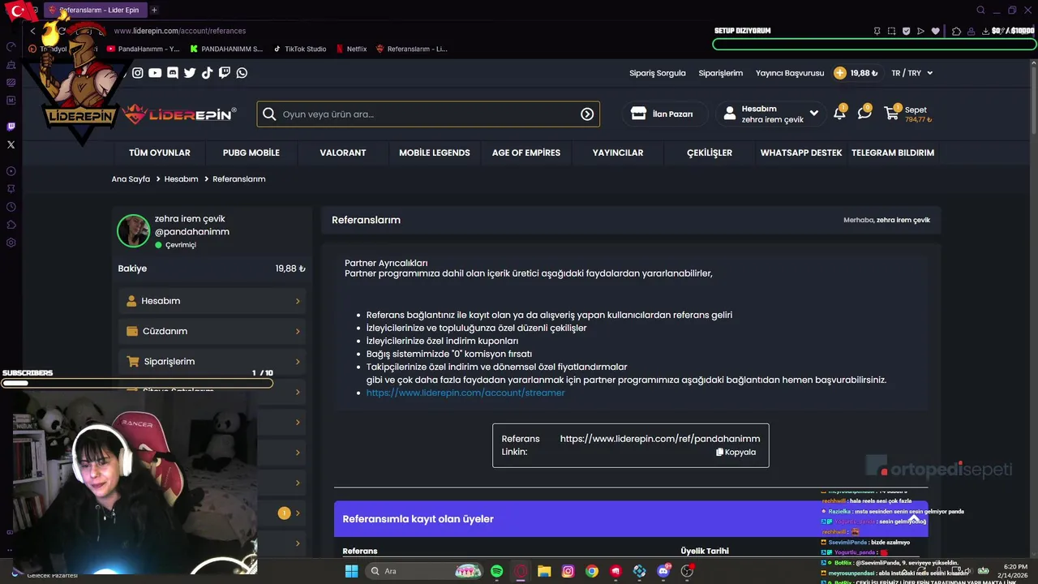Expand the Cüzdanım sidebar row chevron
This screenshot has height=584, width=1038.
[x=298, y=331]
